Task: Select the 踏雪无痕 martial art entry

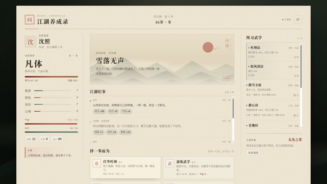Action: (x=273, y=90)
